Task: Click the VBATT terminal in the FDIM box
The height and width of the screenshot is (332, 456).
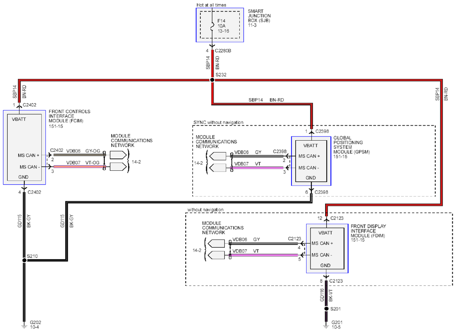Action: [x=326, y=233]
